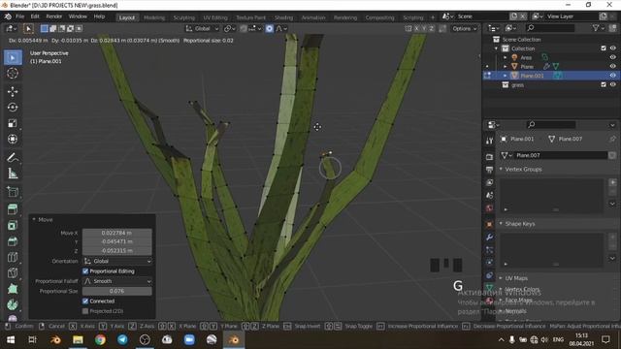
Task: Choose the Knife tool
Action: pyautogui.click(x=13, y=272)
